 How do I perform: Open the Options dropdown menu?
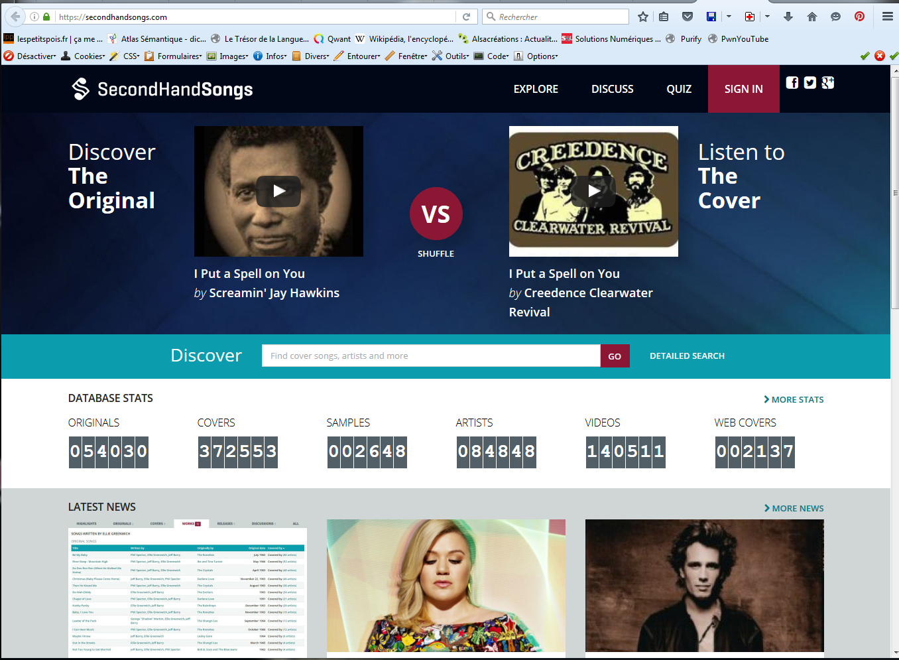[536, 56]
